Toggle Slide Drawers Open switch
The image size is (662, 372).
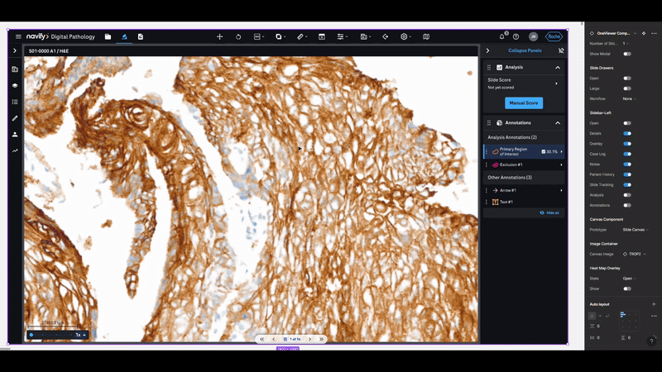pos(627,79)
